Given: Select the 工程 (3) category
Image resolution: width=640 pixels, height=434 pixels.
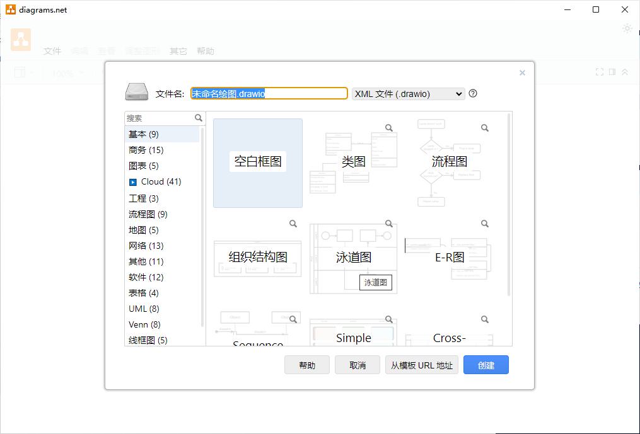Looking at the screenshot, I should [x=162, y=198].
